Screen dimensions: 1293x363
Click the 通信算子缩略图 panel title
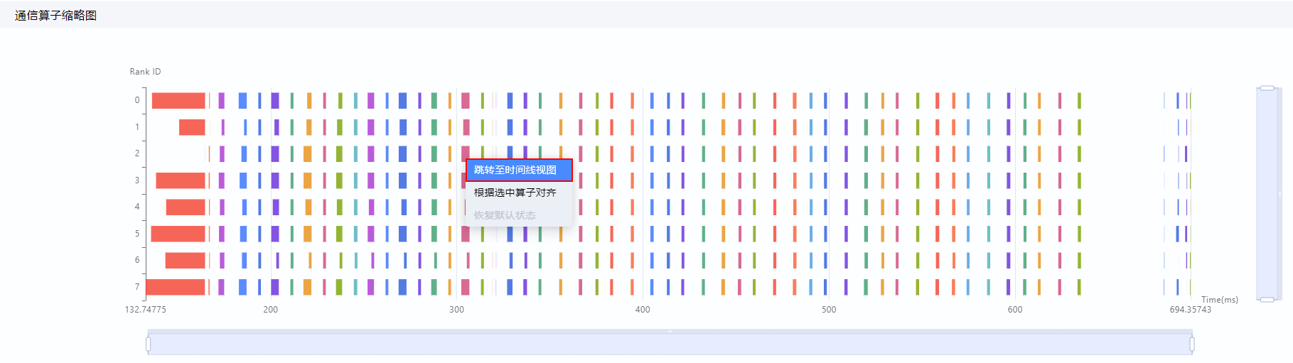[55, 15]
